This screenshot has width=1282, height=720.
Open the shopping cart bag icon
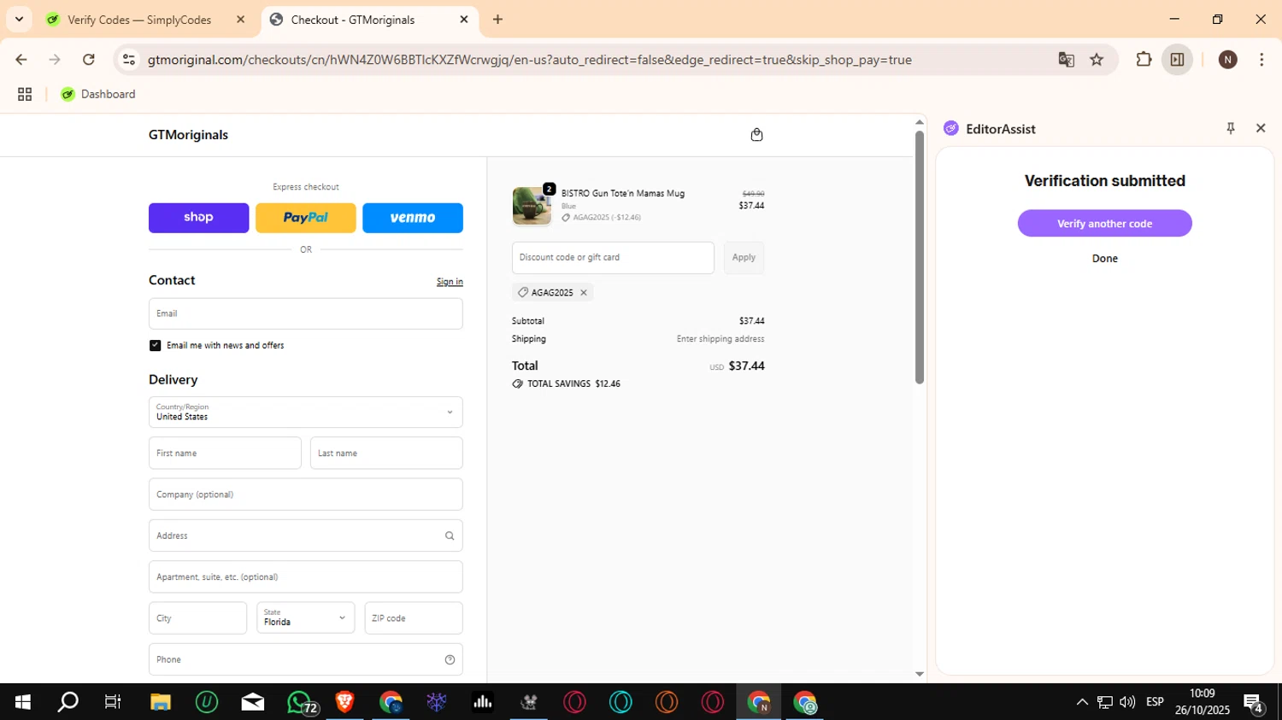point(756,135)
